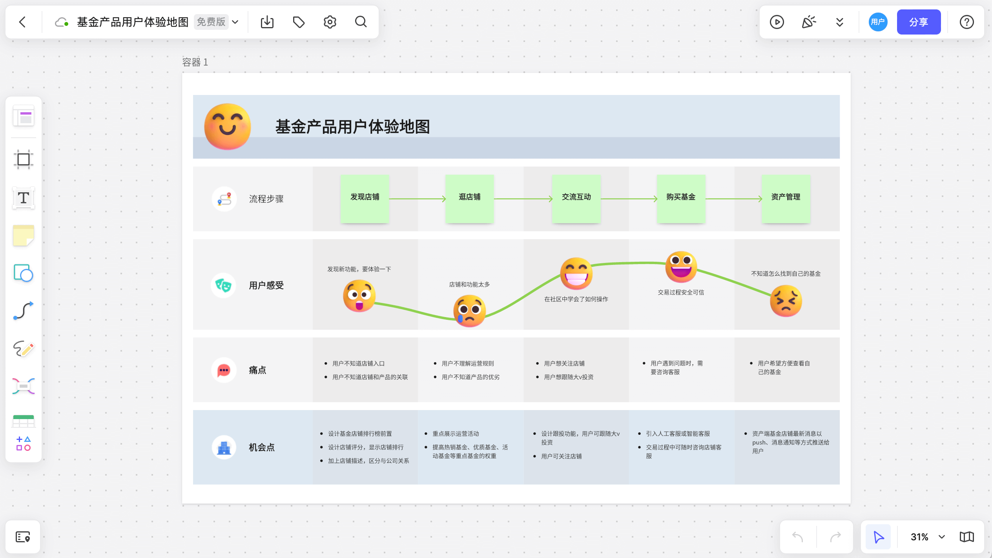Start presentation play mode

[x=777, y=22]
